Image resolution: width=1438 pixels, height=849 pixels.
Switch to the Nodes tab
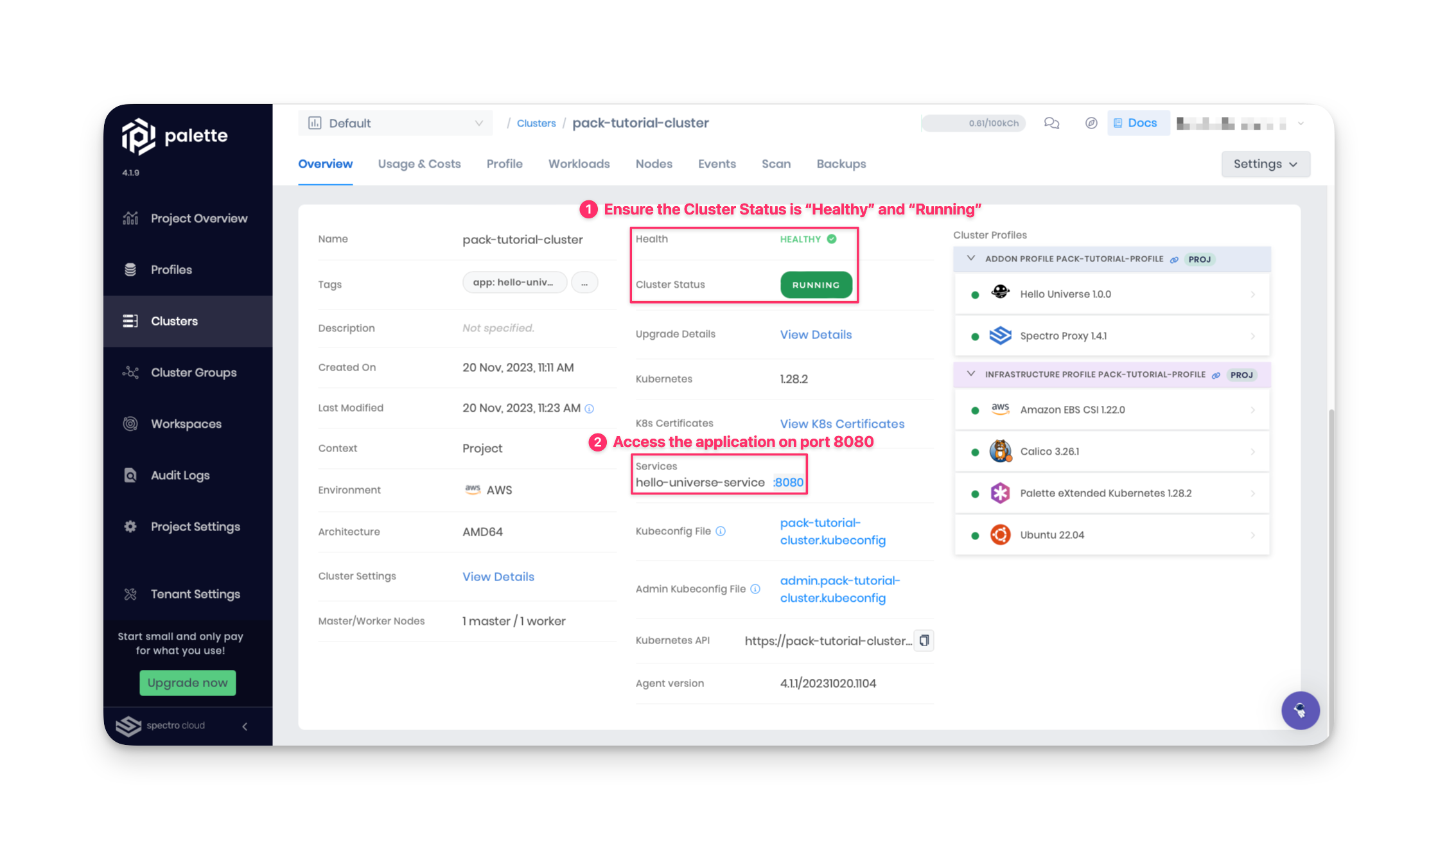(x=653, y=164)
